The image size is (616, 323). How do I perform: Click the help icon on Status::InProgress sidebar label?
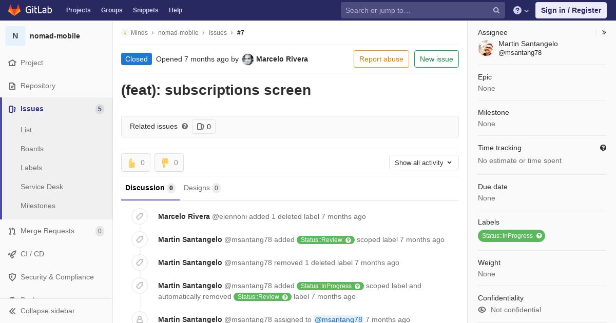[x=539, y=236]
